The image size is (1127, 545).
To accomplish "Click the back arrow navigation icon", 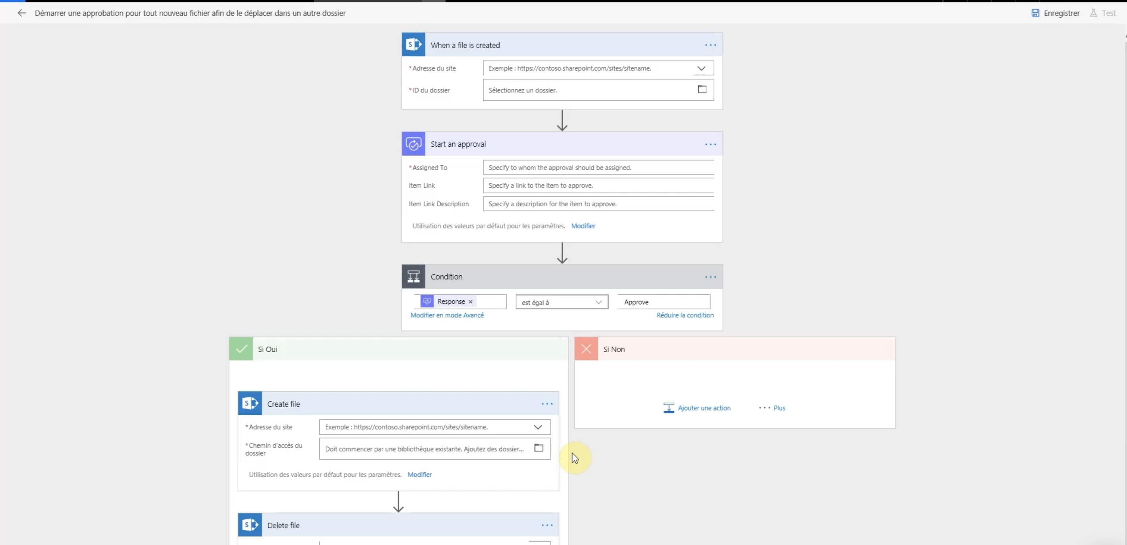I will click(x=21, y=12).
